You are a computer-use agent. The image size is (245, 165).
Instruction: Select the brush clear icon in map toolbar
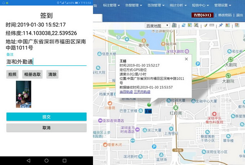click(x=205, y=26)
